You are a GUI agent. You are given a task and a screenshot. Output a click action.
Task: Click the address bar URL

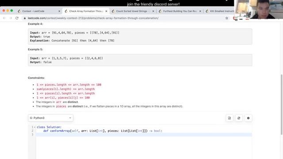tap(93, 18)
